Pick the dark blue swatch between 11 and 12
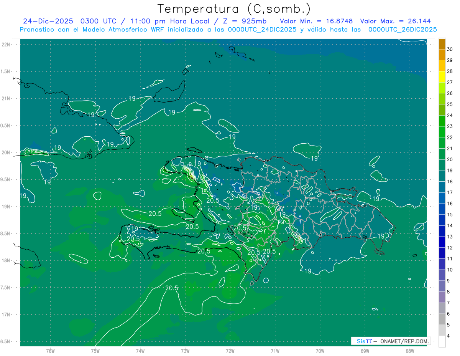The width and height of the screenshot is (460, 356). [x=442, y=253]
